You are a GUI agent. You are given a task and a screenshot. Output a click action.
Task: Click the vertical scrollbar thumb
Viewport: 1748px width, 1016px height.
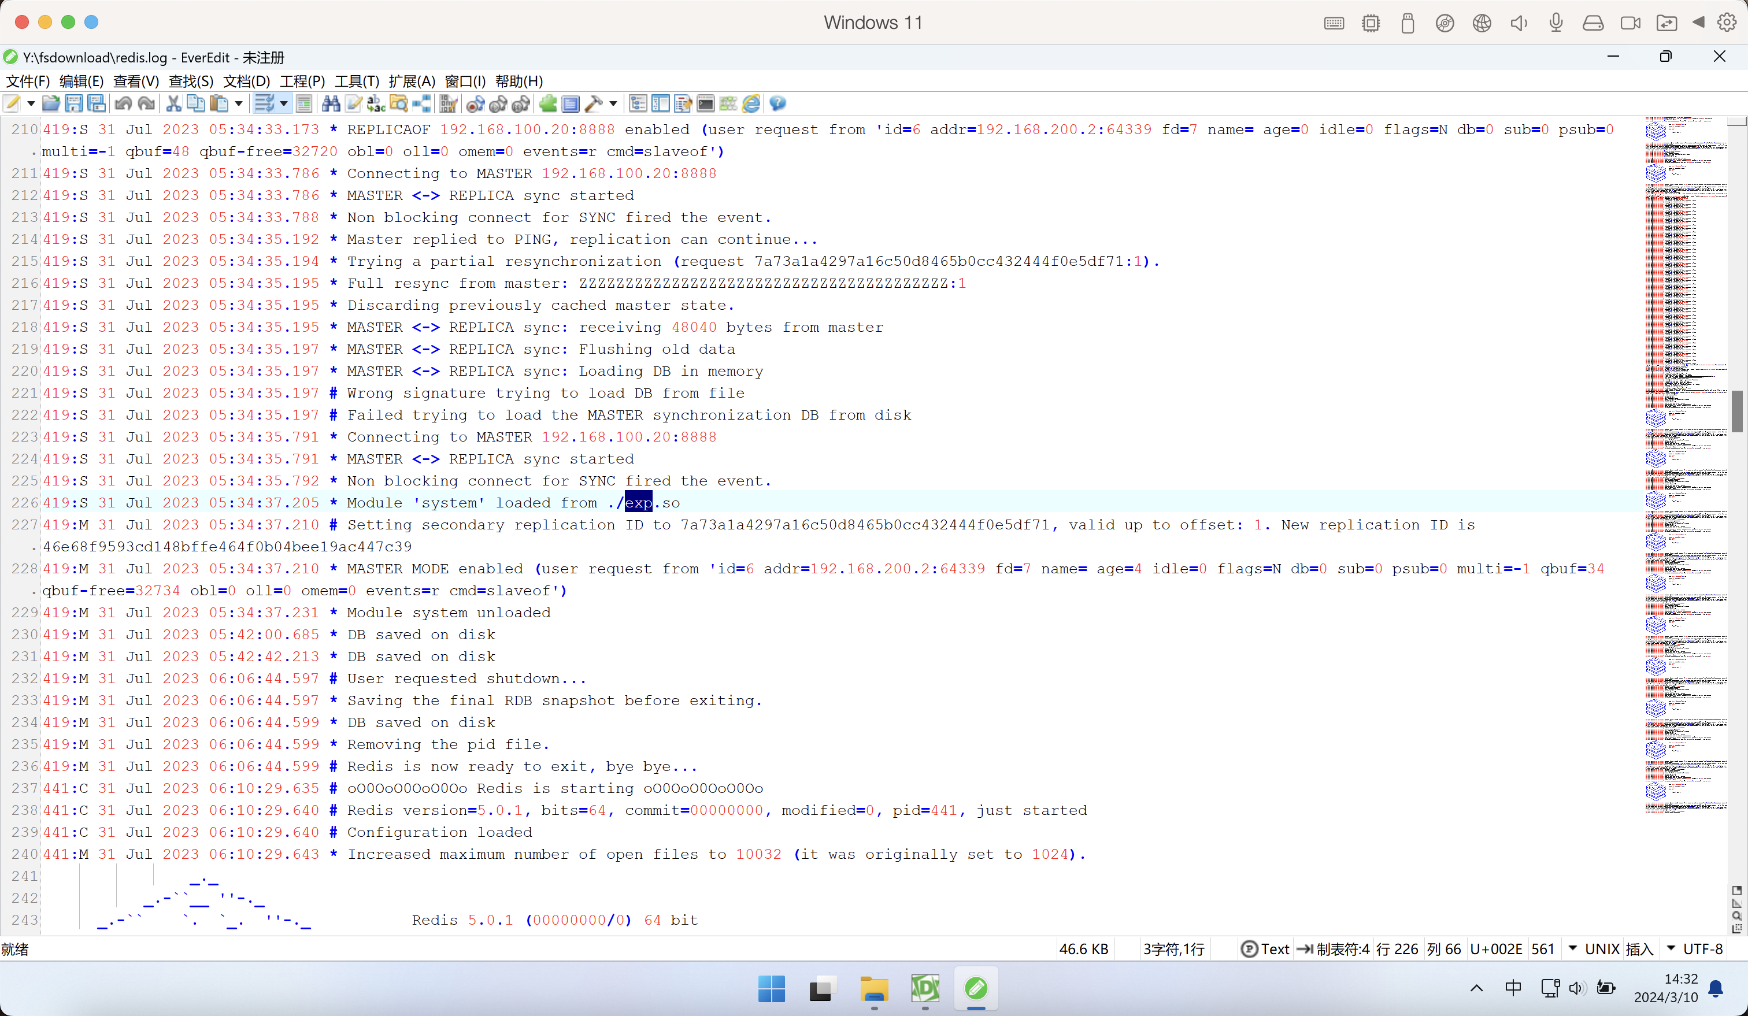pos(1738,411)
